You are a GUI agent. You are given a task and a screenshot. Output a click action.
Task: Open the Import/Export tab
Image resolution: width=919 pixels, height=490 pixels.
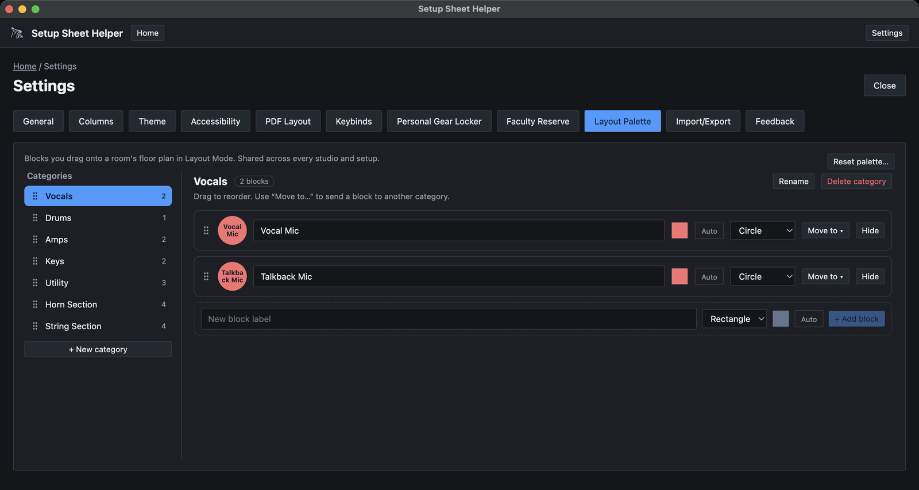click(703, 121)
